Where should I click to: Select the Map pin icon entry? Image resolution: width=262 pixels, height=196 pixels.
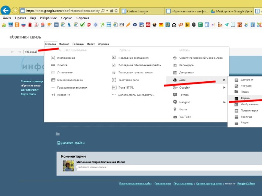(175, 109)
